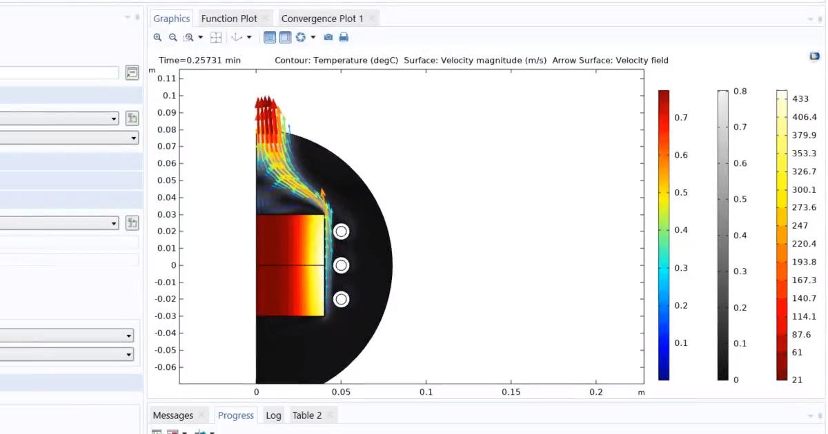Viewport: 828px width, 434px height.
Task: Click the scene rotation refresh icon
Action: tap(300, 37)
